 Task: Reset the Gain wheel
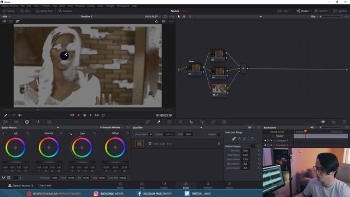pyautogui.click(x=95, y=134)
